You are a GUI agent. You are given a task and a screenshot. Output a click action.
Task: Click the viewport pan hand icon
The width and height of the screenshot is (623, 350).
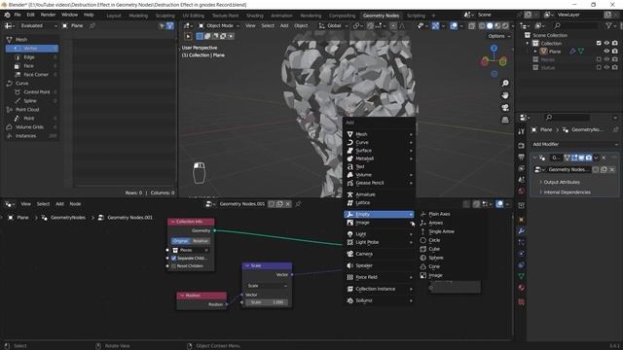(x=505, y=95)
